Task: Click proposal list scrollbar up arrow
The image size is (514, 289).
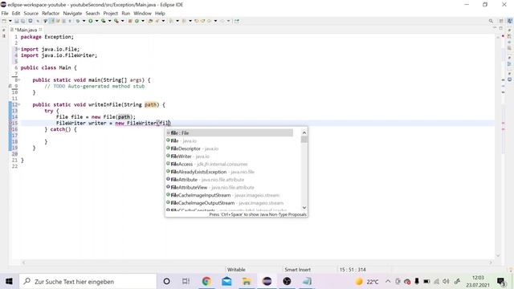Action: [304, 132]
